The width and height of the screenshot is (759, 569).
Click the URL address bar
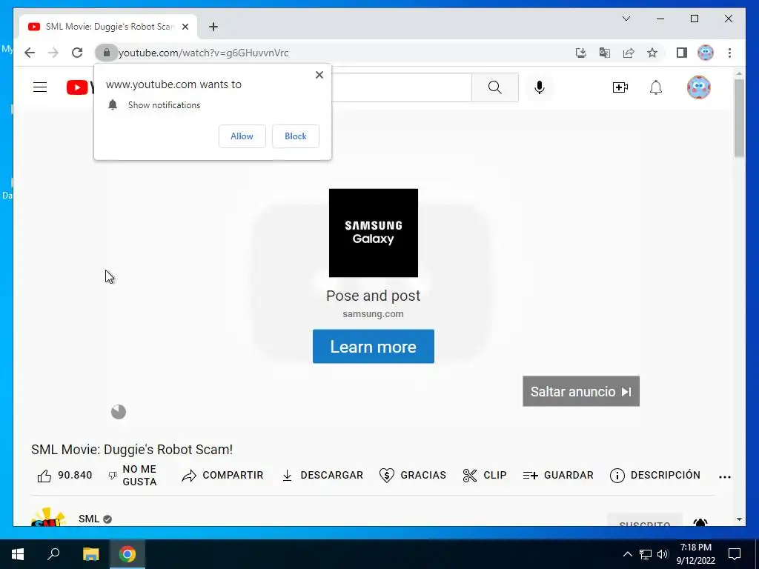[x=339, y=53]
